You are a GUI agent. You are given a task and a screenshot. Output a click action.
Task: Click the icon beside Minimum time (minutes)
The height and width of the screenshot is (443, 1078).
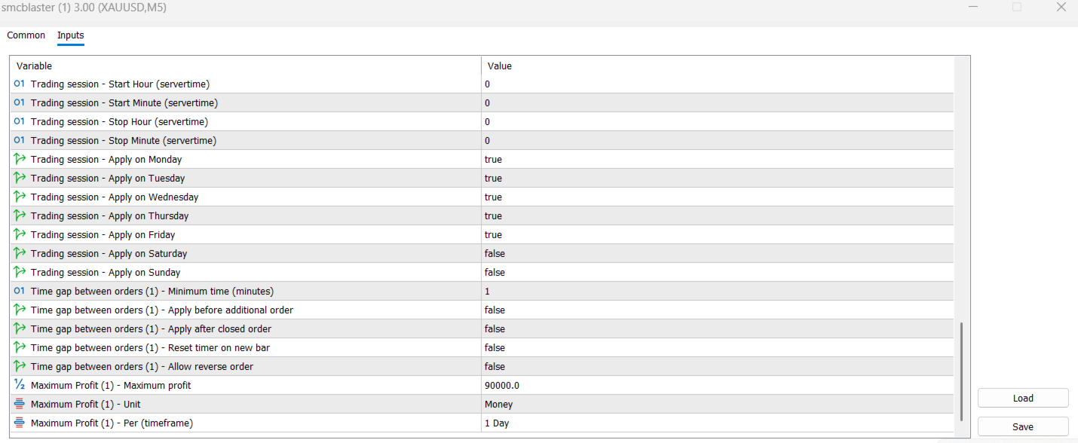coord(20,291)
